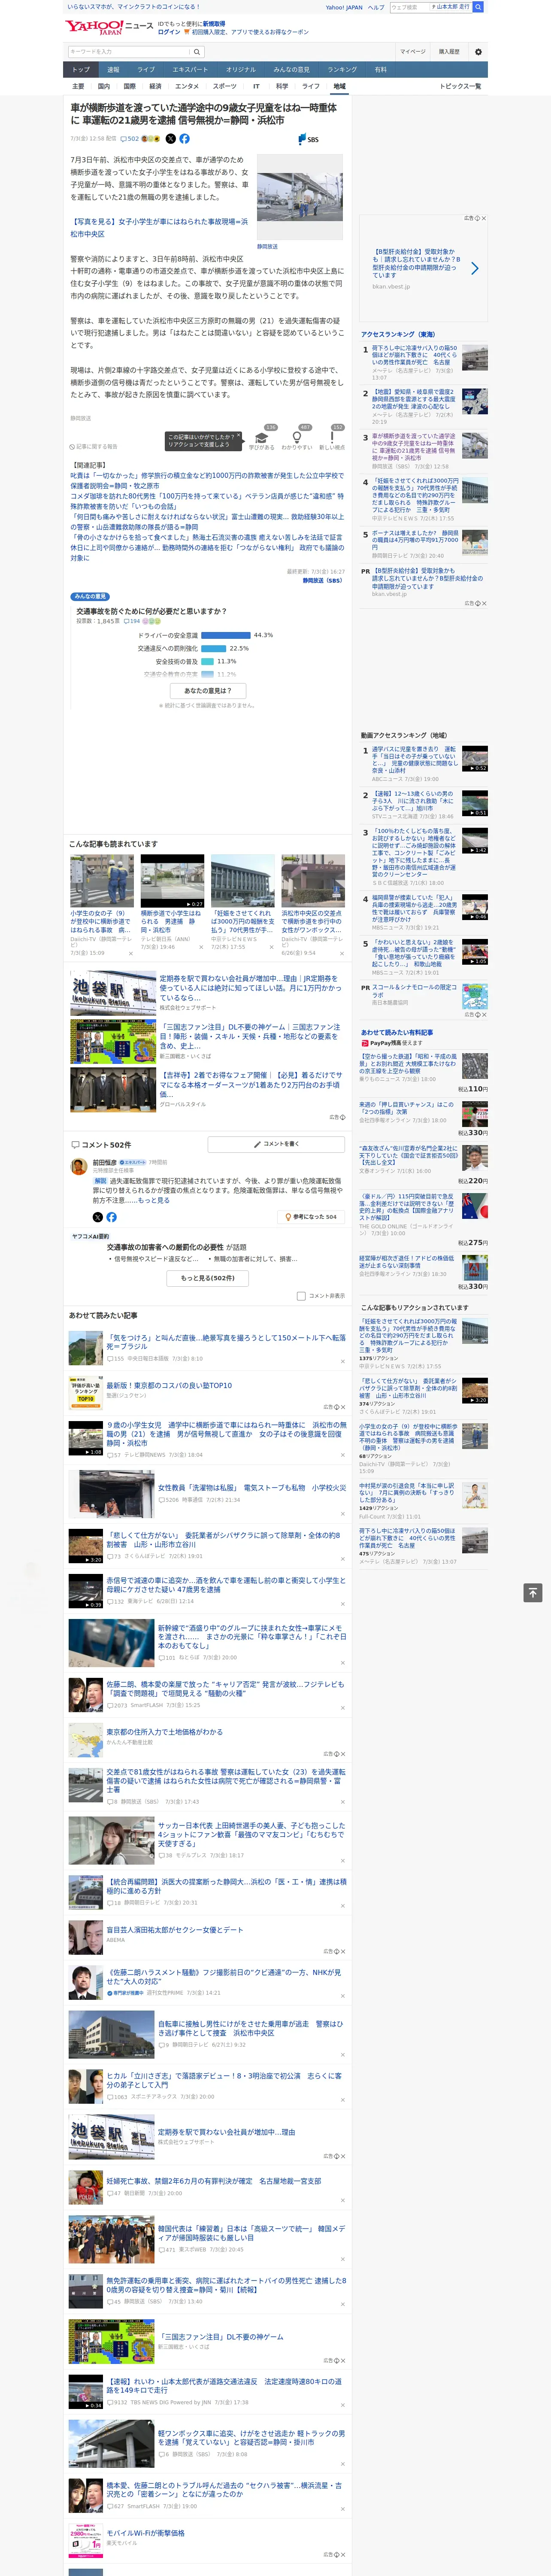Screen dimensions: 551x2576
Task: Open 【写真を見る】女子小学生 photo link
Action: tap(159, 228)
